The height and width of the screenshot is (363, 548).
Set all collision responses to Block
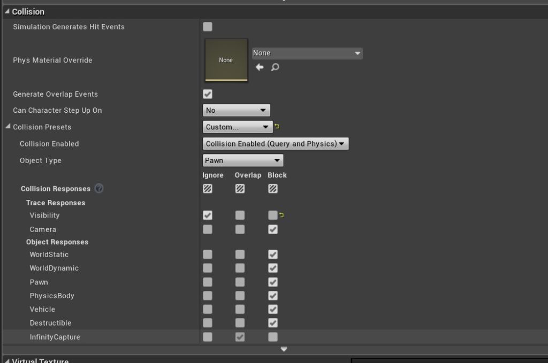(273, 189)
